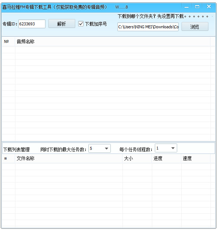Click the 下载列表管理 label

[x=17, y=149]
